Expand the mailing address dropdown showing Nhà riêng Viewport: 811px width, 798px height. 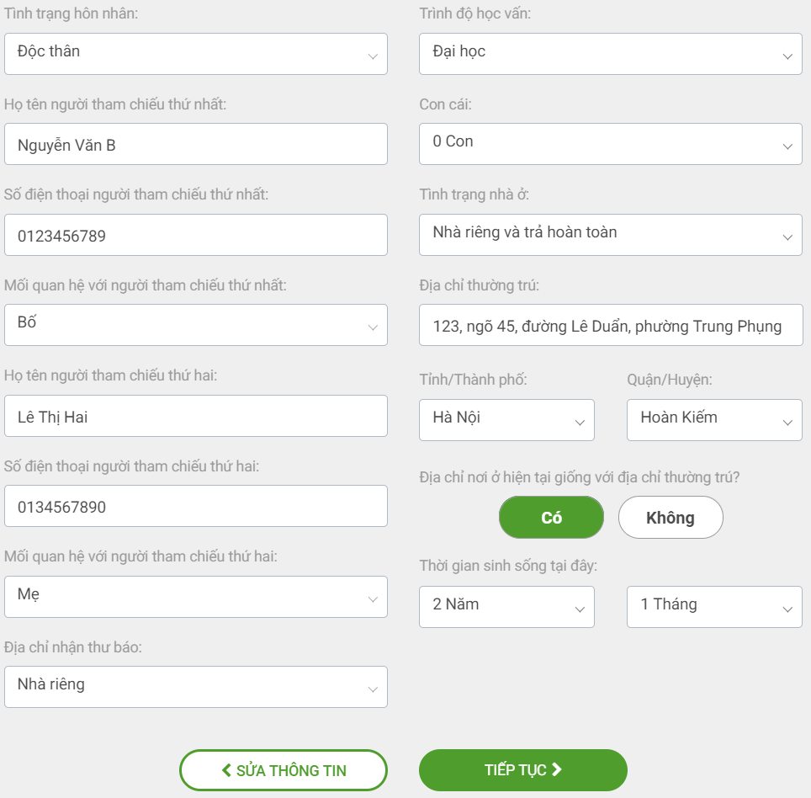tap(195, 687)
